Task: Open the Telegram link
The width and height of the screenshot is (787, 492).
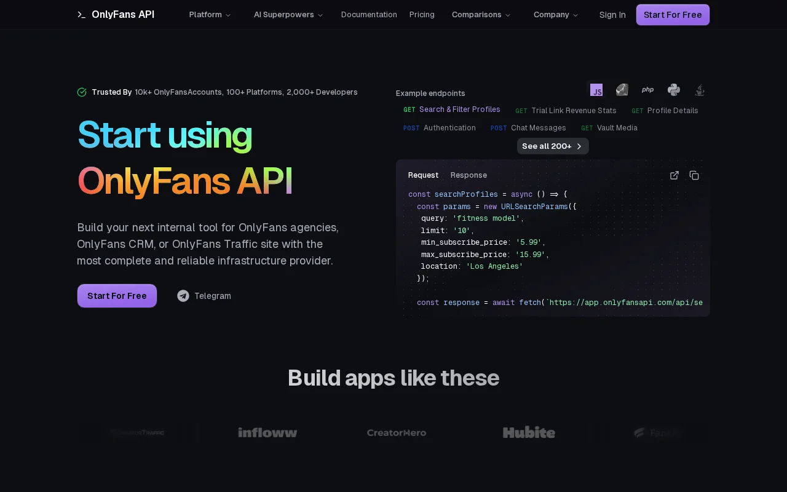Action: click(204, 296)
